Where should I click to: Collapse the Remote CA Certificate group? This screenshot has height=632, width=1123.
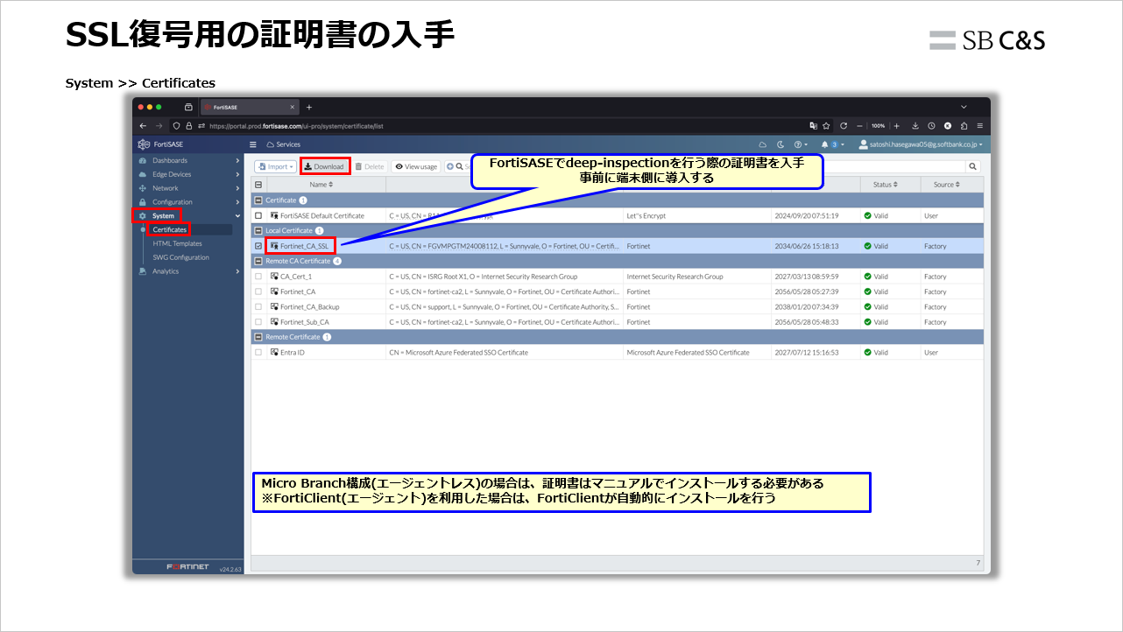(x=258, y=261)
